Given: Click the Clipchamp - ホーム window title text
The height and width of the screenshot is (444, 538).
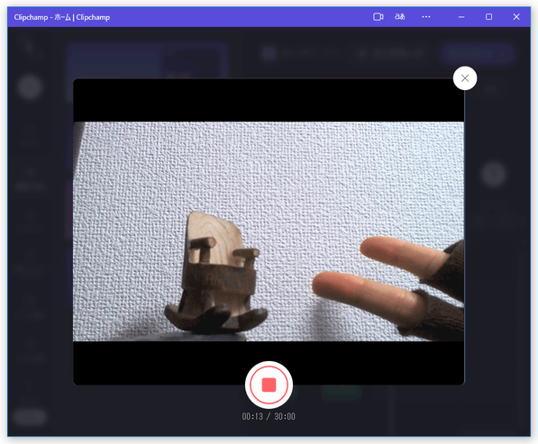Looking at the screenshot, I should pos(62,17).
